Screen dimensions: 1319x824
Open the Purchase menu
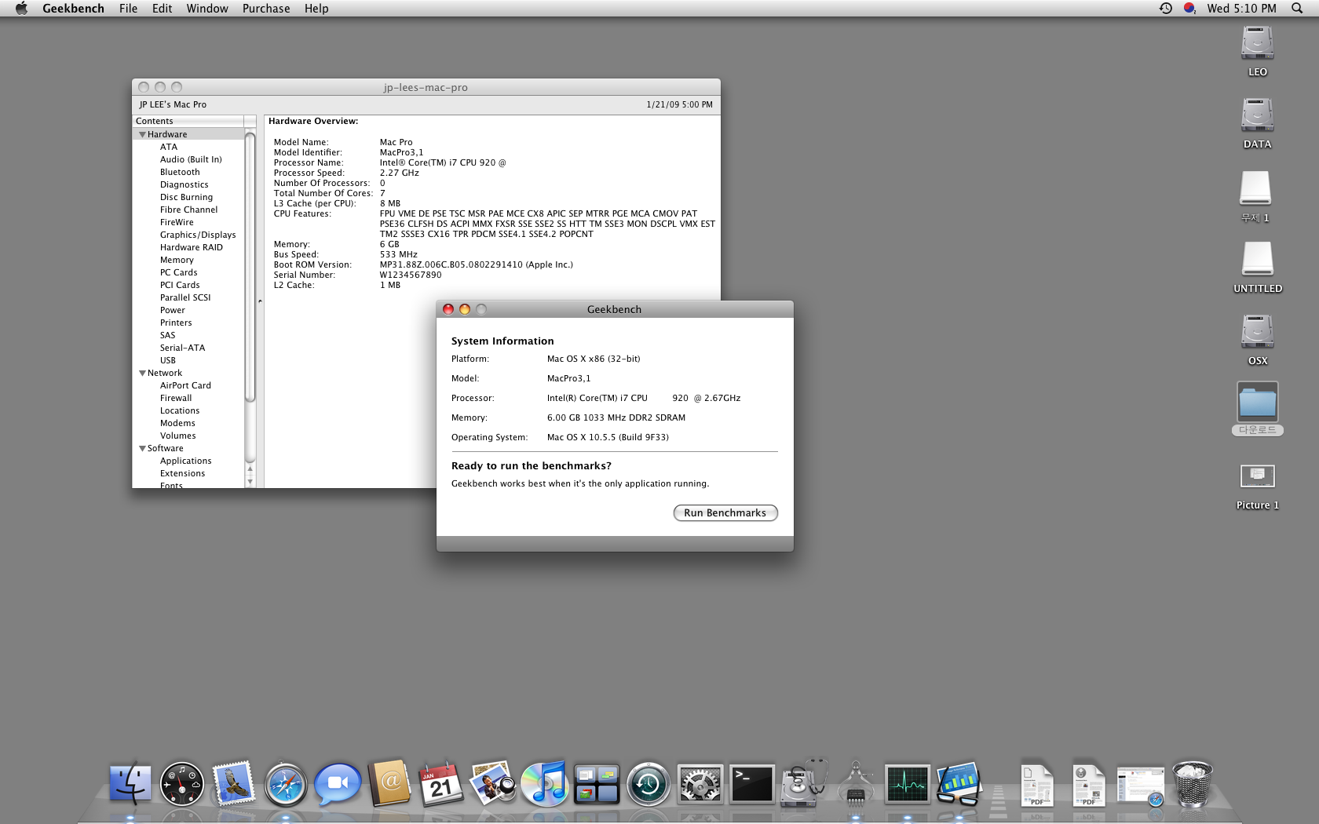coord(266,8)
